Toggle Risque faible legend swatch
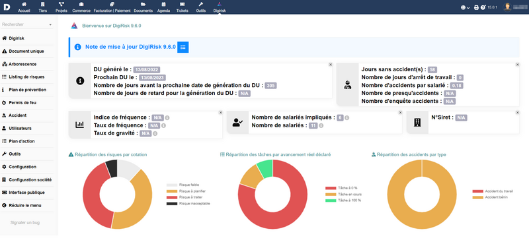 coord(172,185)
